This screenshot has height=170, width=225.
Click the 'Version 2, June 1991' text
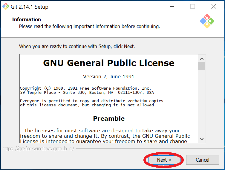pyautogui.click(x=109, y=76)
